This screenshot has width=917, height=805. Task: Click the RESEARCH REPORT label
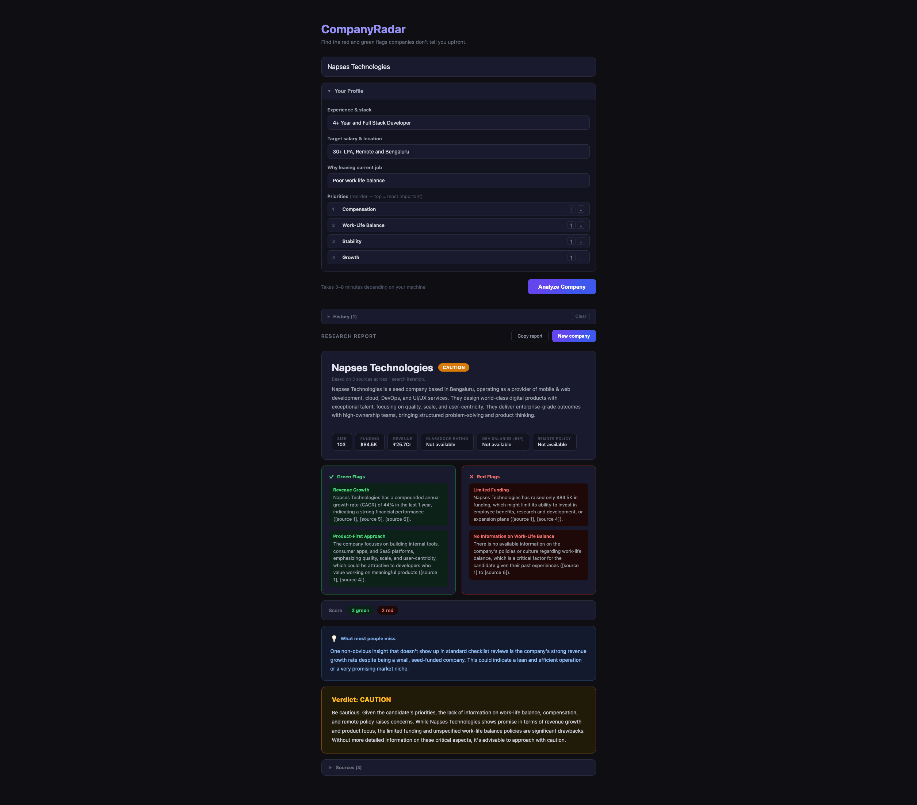coord(349,336)
